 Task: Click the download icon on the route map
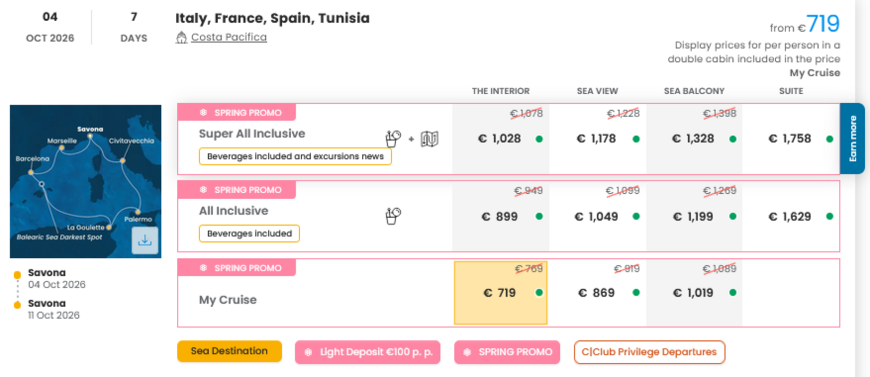pyautogui.click(x=145, y=240)
